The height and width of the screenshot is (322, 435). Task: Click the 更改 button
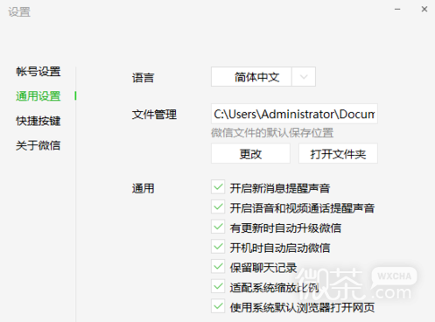click(250, 153)
